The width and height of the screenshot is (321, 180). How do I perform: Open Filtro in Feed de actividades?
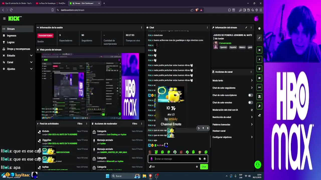pyautogui.click(x=80, y=124)
